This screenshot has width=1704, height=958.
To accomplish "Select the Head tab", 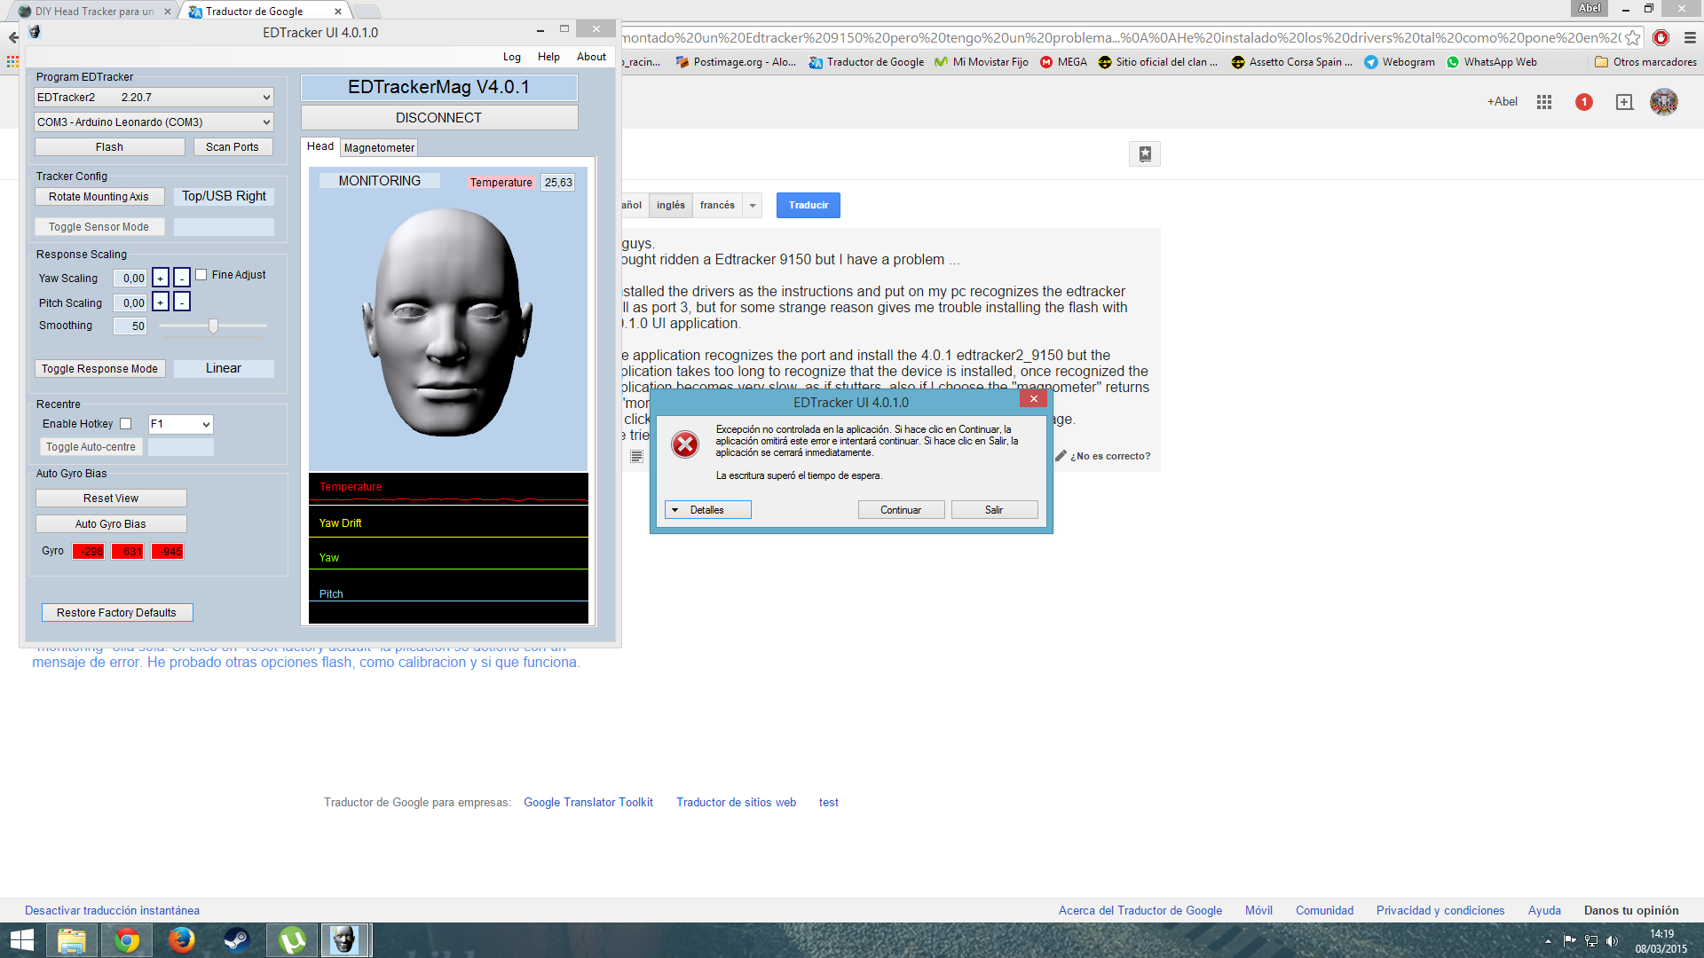I will 320,146.
